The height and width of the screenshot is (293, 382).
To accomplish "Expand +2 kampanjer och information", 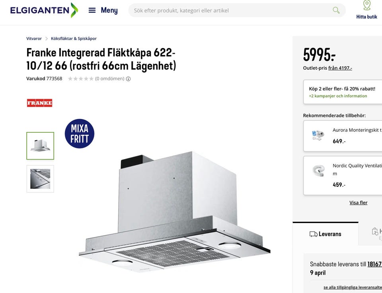I will click(x=338, y=96).
